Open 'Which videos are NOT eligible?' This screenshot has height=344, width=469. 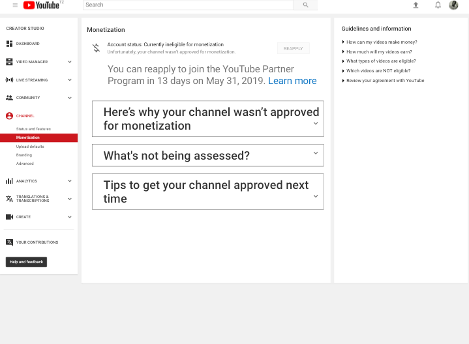click(378, 71)
